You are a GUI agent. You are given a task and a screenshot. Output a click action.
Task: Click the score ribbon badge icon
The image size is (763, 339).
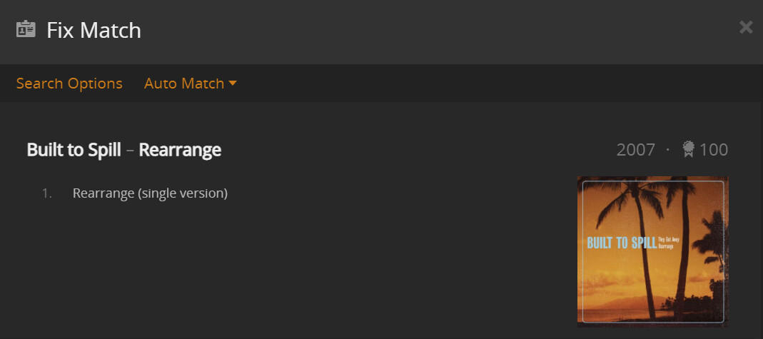coord(689,149)
